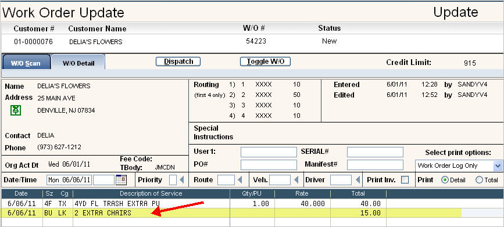Click the Priority input box
The width and height of the screenshot is (504, 227).
(x=173, y=180)
